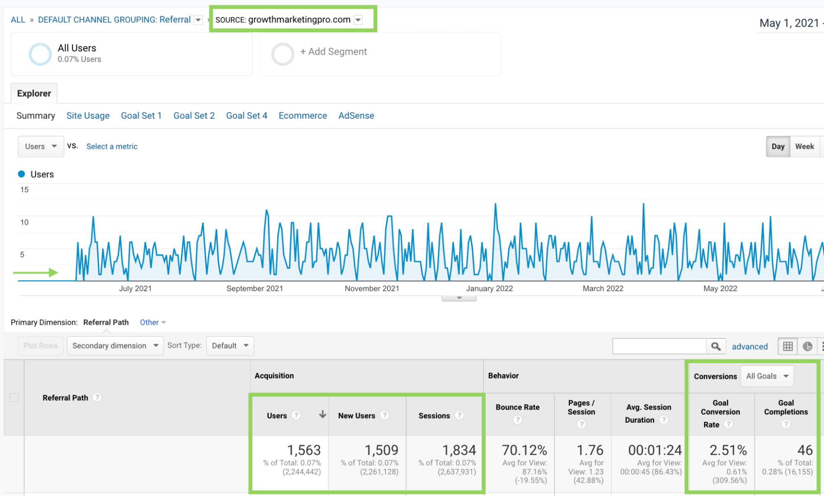Open the All Goals conversions dropdown
824x496 pixels.
pyautogui.click(x=767, y=376)
